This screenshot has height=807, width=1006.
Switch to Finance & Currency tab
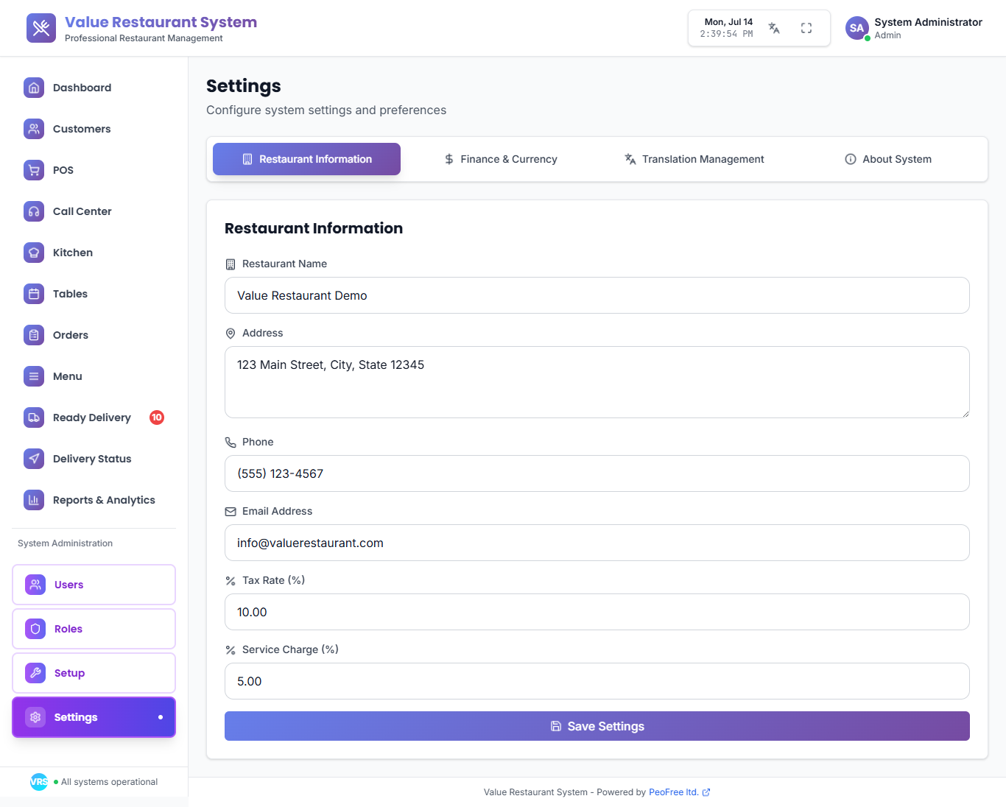501,159
